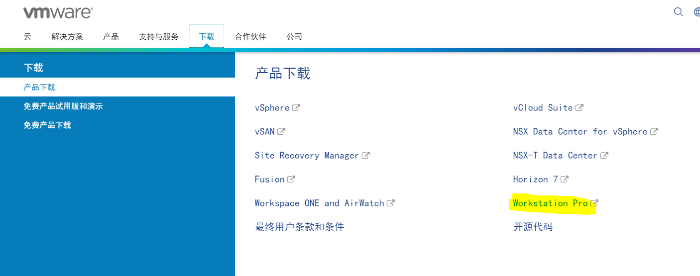The image size is (700, 276).
Task: Open the search magnifier icon
Action: (x=678, y=12)
